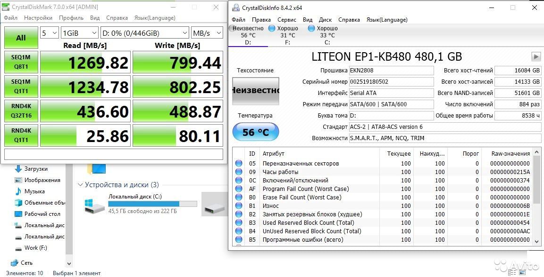Screen dimensions: 544x277
Task: Select the Downloads (Загрузки) folder icon
Action: 18,169
